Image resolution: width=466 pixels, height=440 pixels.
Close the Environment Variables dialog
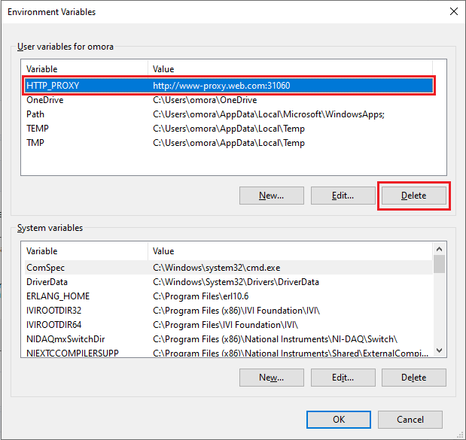452,12
